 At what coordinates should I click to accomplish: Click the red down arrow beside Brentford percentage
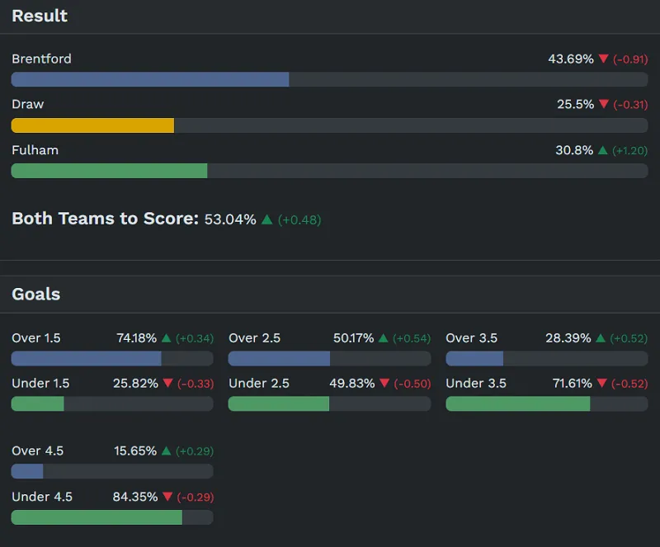tap(603, 59)
